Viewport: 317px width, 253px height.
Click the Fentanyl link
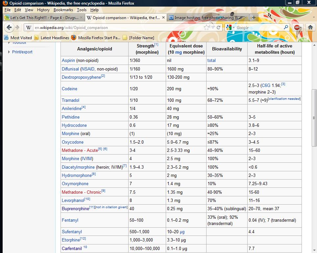click(x=70, y=220)
